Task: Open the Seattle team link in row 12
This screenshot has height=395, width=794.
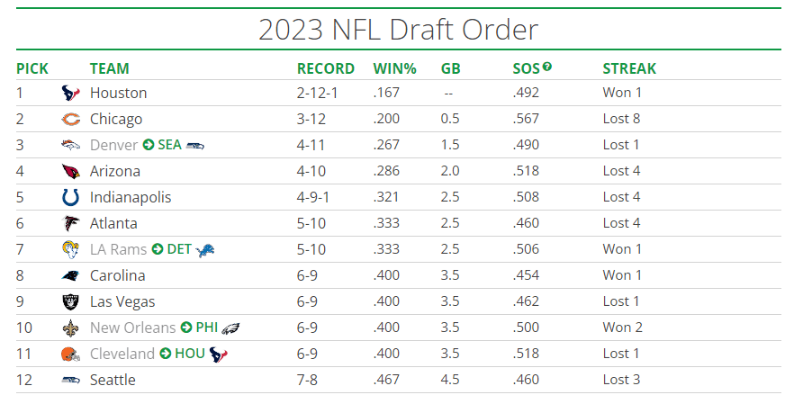Action: (x=113, y=380)
